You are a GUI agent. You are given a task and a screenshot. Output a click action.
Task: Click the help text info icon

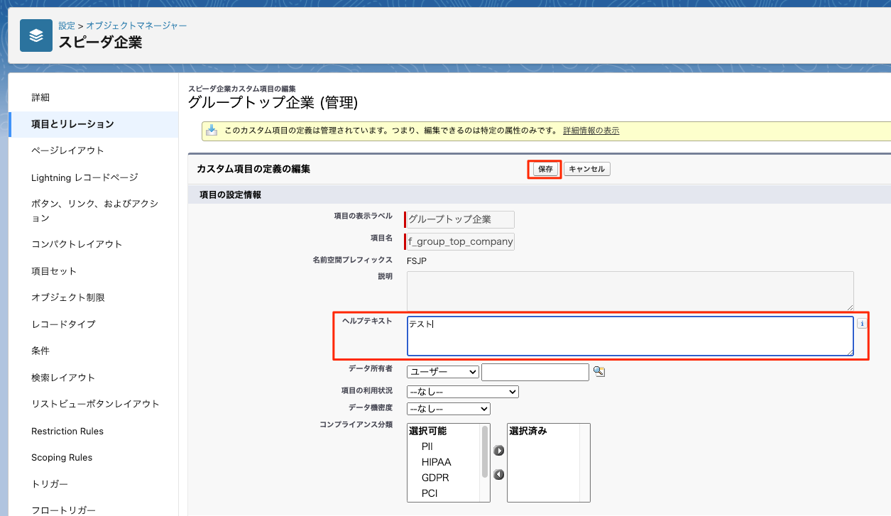(862, 324)
